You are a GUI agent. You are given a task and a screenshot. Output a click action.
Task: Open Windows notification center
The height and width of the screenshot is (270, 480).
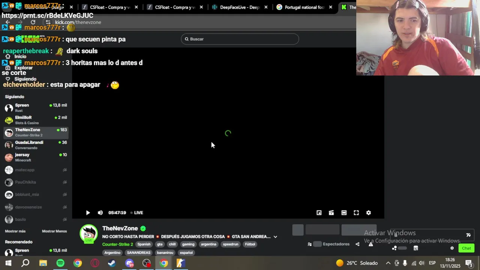(x=469, y=263)
